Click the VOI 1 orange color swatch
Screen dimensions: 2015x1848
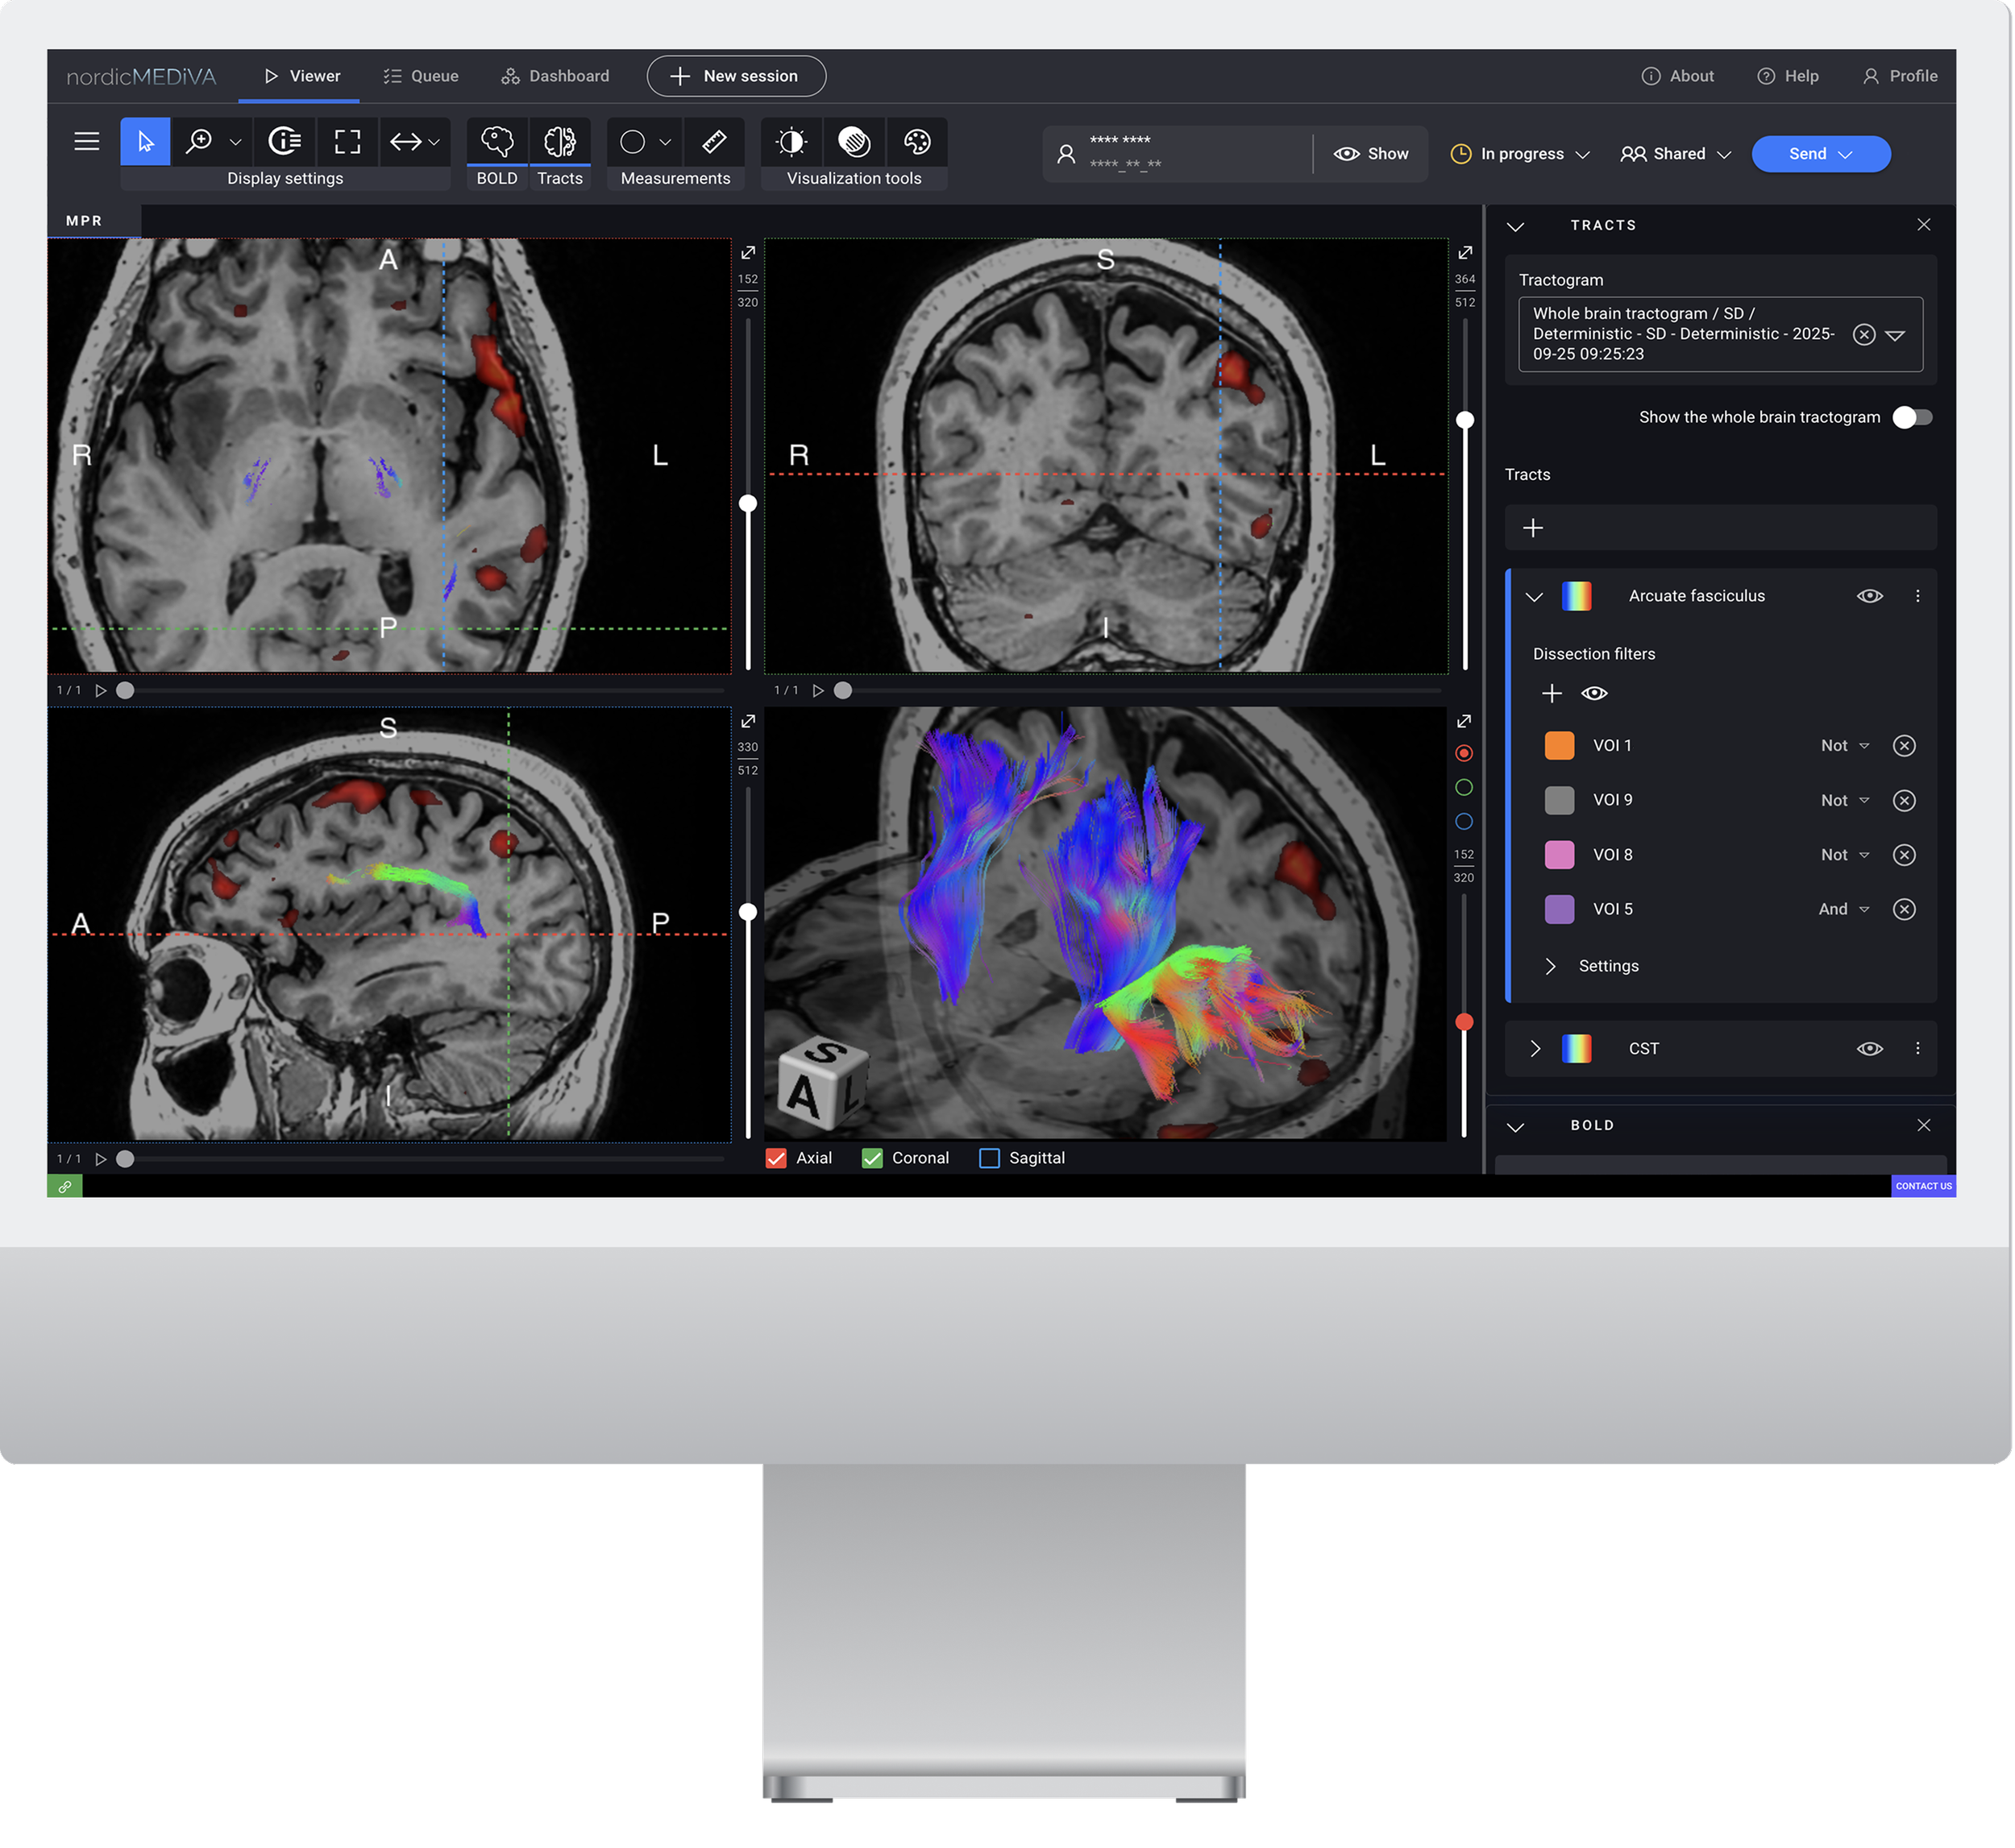click(1559, 746)
